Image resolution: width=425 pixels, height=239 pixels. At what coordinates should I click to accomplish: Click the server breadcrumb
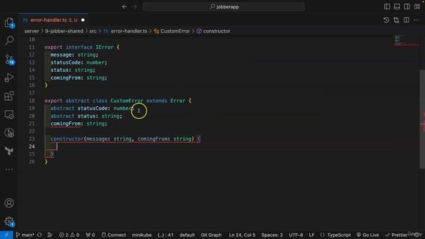pyautogui.click(x=31, y=31)
